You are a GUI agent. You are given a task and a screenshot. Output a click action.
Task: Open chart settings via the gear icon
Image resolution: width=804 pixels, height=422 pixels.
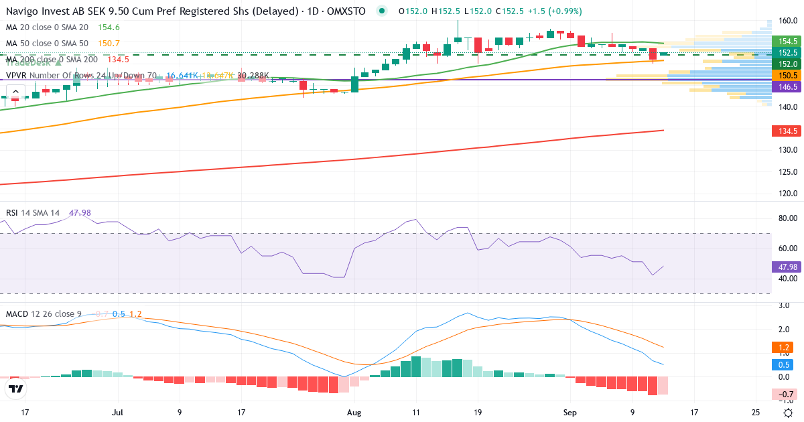coord(789,413)
